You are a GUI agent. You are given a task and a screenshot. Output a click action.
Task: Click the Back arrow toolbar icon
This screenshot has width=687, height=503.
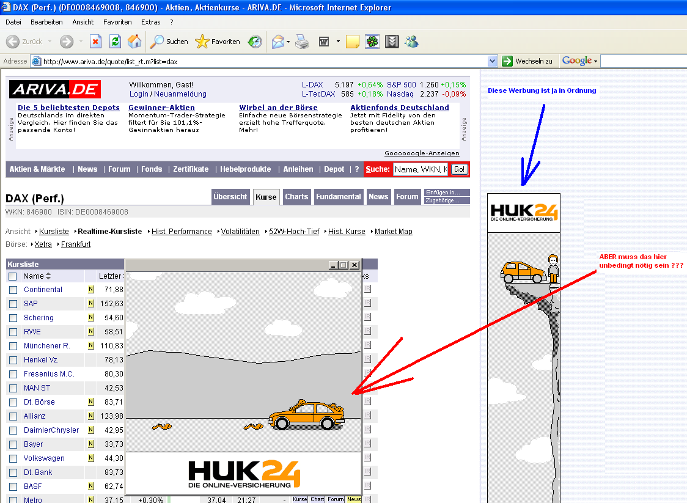coord(13,42)
